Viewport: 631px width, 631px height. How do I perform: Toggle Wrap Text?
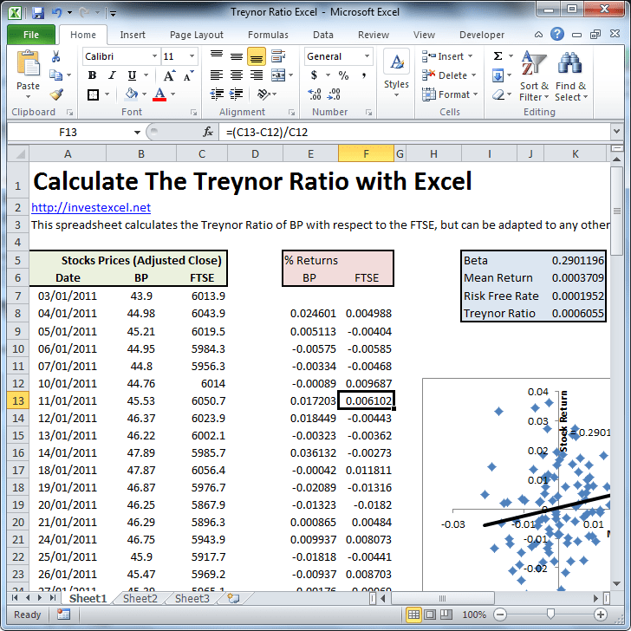point(278,56)
